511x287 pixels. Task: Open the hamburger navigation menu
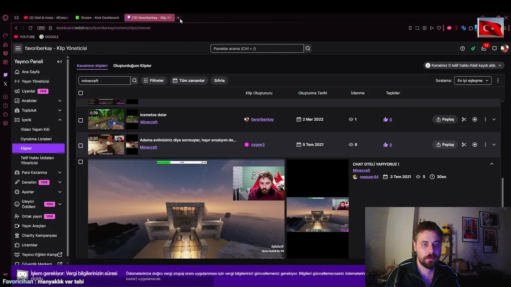coord(18,48)
